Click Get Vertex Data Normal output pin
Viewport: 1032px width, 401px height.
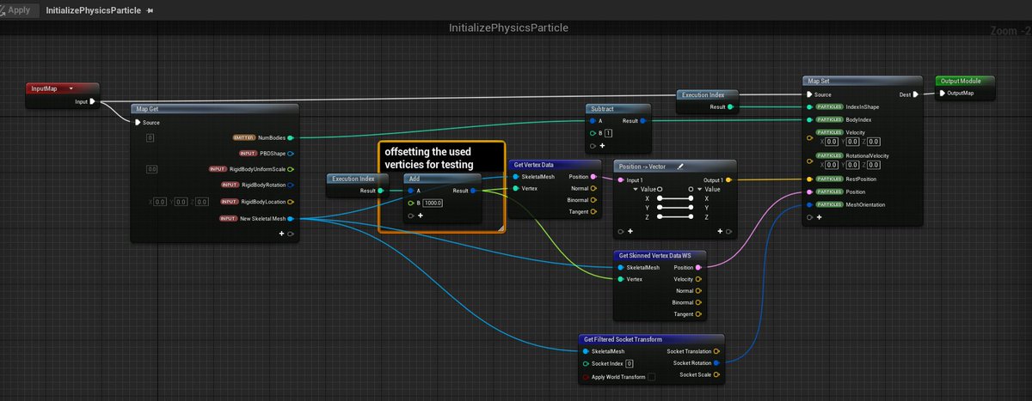[x=593, y=187]
